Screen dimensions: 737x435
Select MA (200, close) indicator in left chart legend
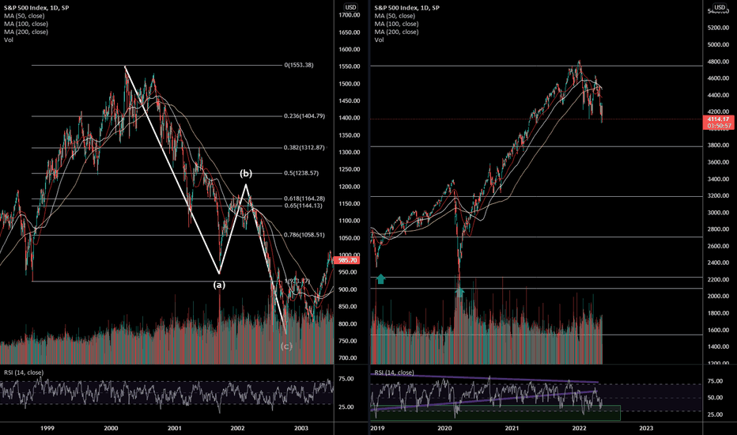tap(26, 32)
